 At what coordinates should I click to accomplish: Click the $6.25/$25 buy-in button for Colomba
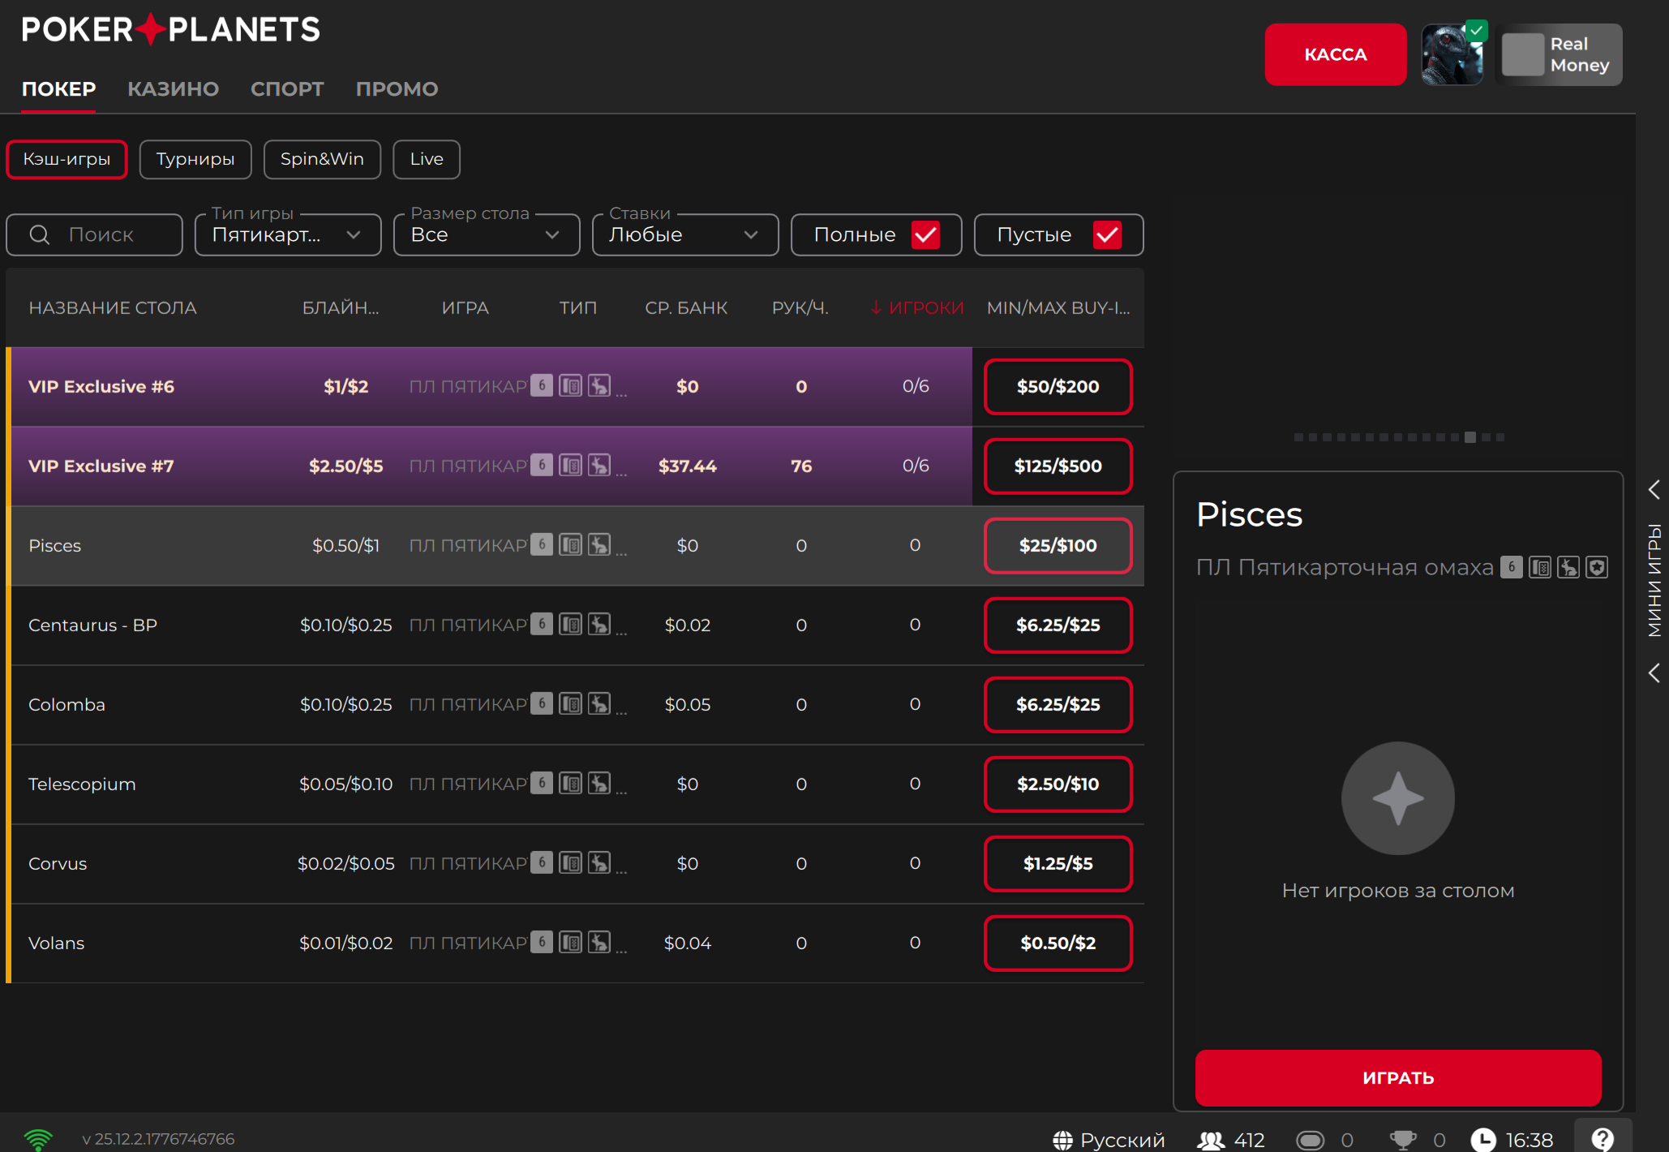(1058, 704)
